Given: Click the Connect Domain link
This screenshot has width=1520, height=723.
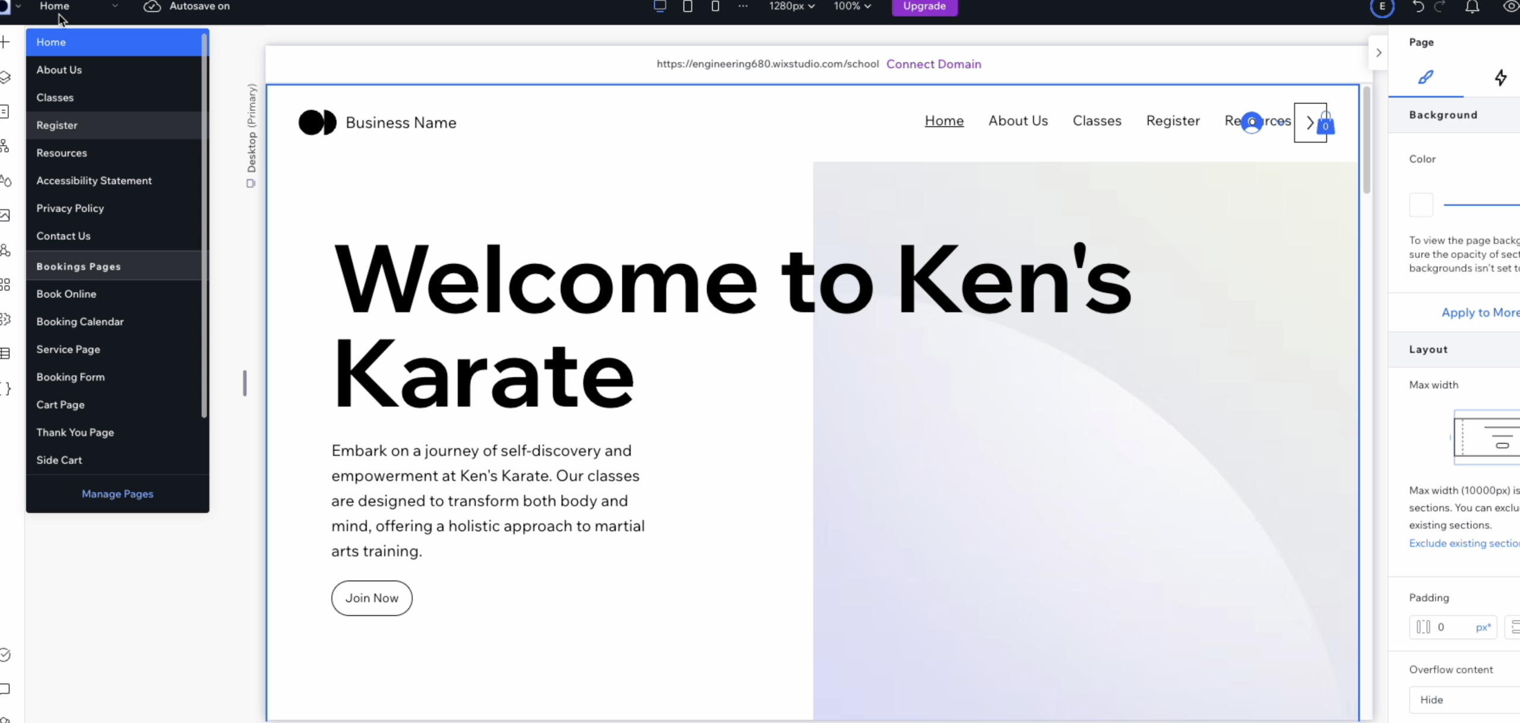Looking at the screenshot, I should 933,64.
